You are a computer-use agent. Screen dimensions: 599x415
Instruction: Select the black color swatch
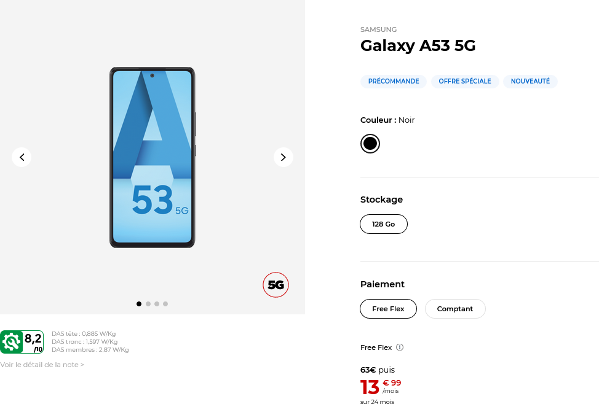(x=370, y=144)
